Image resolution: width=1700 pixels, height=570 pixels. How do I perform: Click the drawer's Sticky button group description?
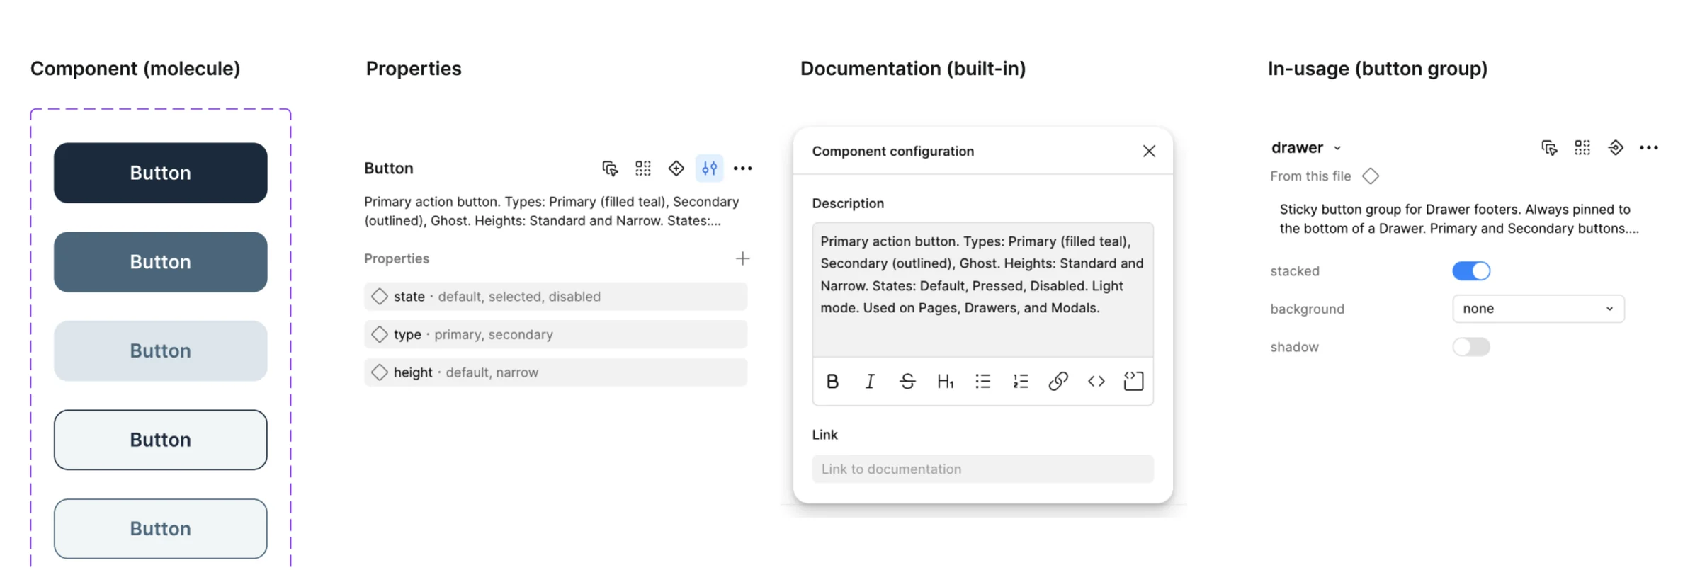[1459, 219]
